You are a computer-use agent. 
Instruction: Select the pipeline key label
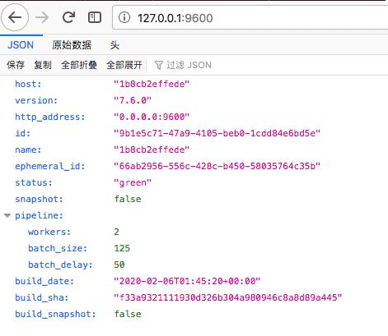coord(39,215)
